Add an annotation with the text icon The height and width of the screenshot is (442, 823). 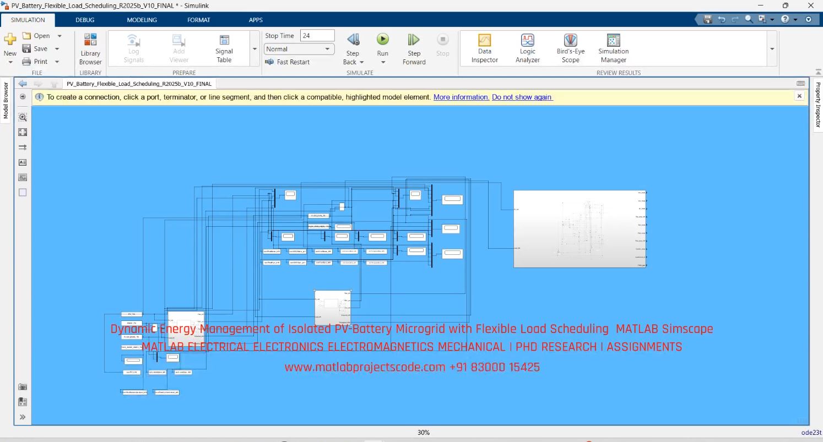[23, 162]
